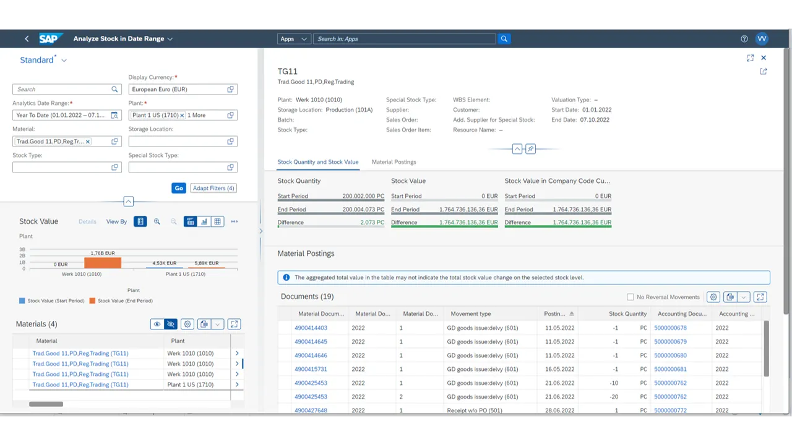Open the Adapt Filters dialog
This screenshot has width=792, height=445.
click(x=213, y=188)
